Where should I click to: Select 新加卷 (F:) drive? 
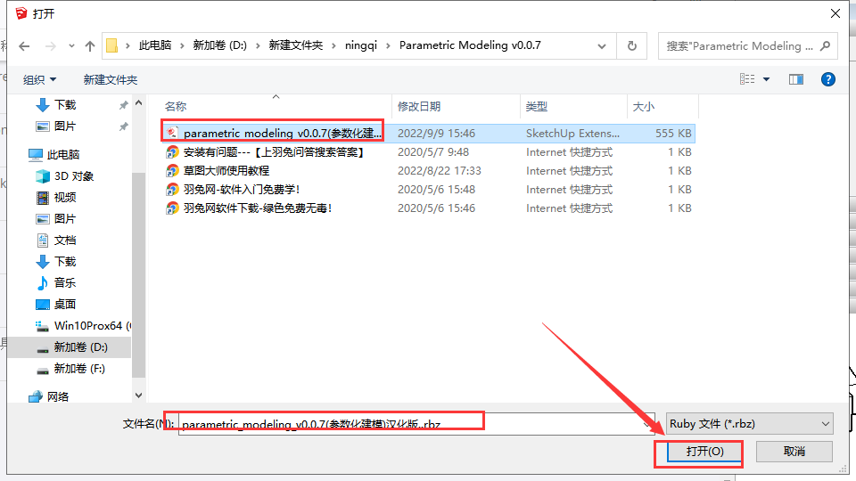[x=79, y=369]
